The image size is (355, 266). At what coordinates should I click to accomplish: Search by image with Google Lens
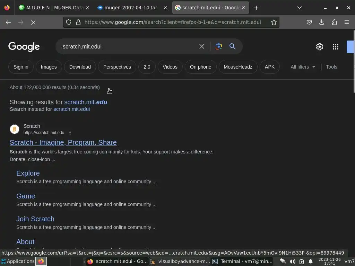(x=218, y=47)
